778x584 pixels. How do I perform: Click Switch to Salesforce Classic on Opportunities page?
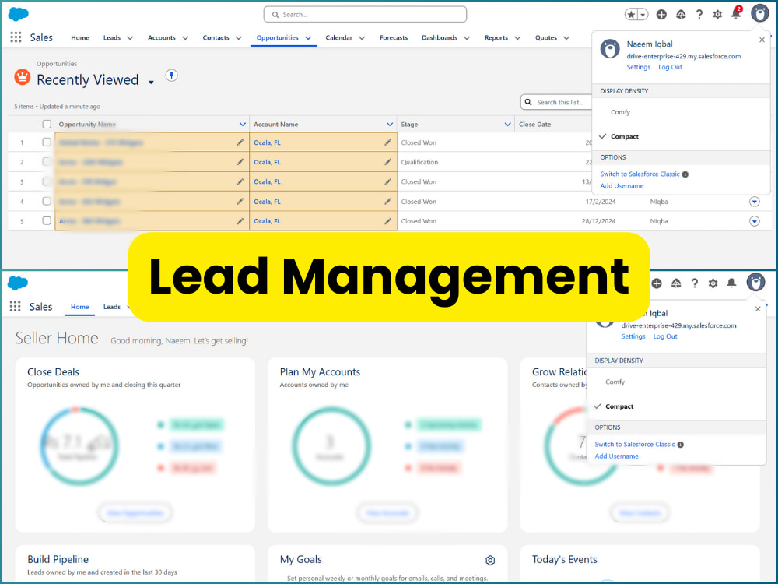[640, 174]
